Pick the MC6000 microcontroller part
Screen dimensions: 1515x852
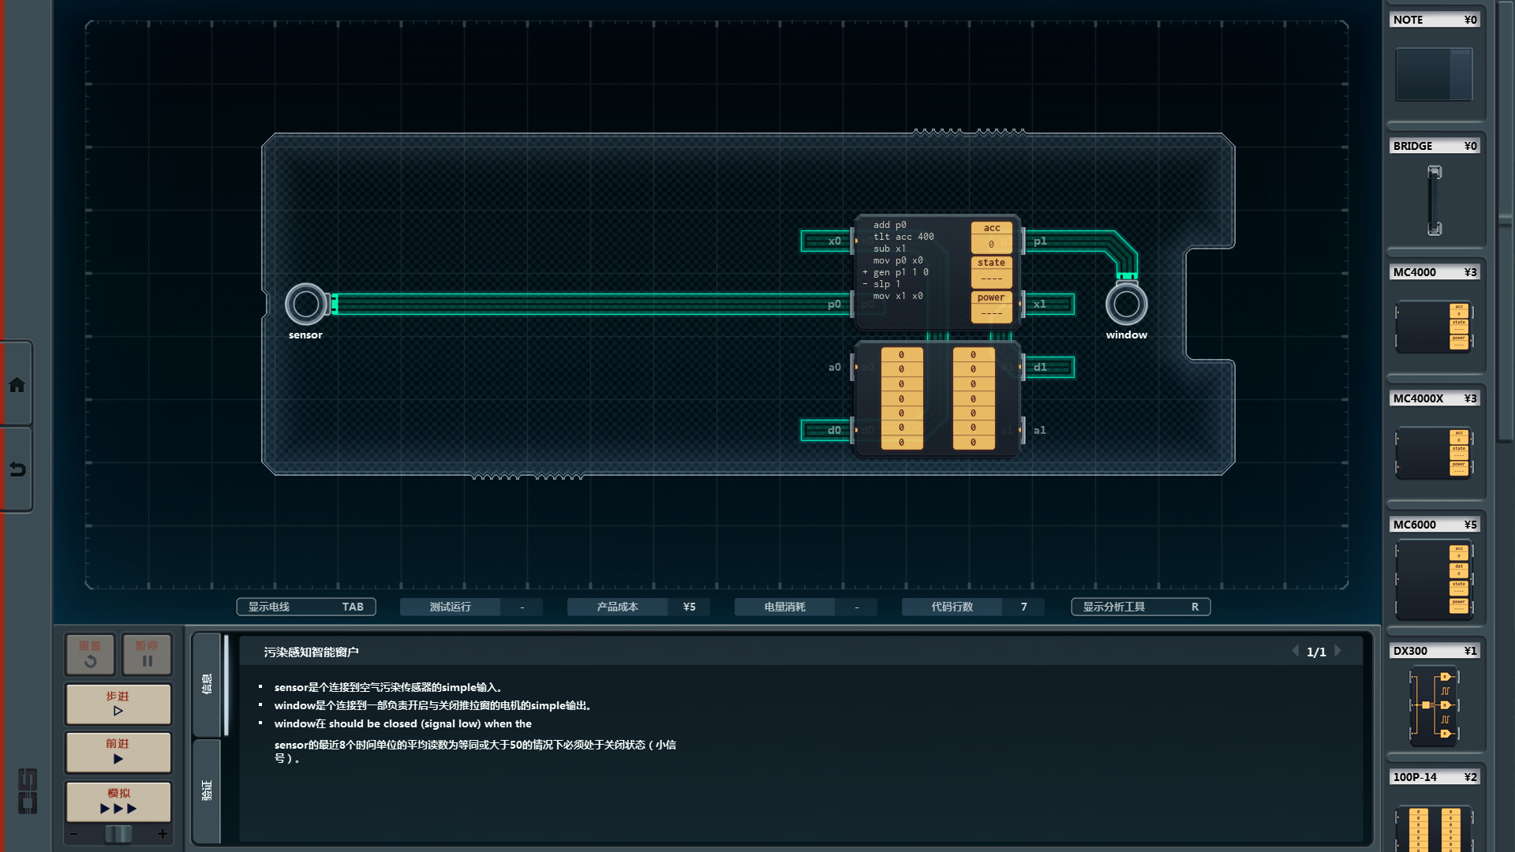(x=1434, y=580)
